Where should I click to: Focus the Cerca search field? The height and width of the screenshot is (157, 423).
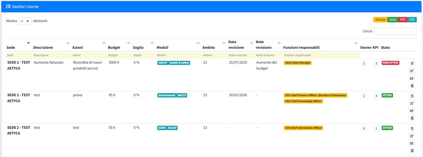tap(395, 31)
